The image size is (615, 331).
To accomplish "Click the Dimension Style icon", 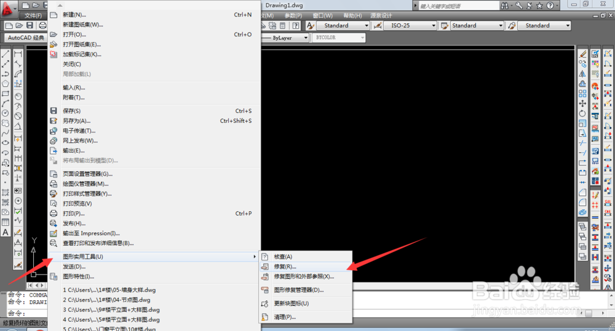I will point(378,25).
